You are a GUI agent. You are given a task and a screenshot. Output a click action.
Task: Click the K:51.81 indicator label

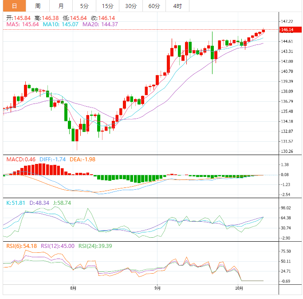(16, 203)
